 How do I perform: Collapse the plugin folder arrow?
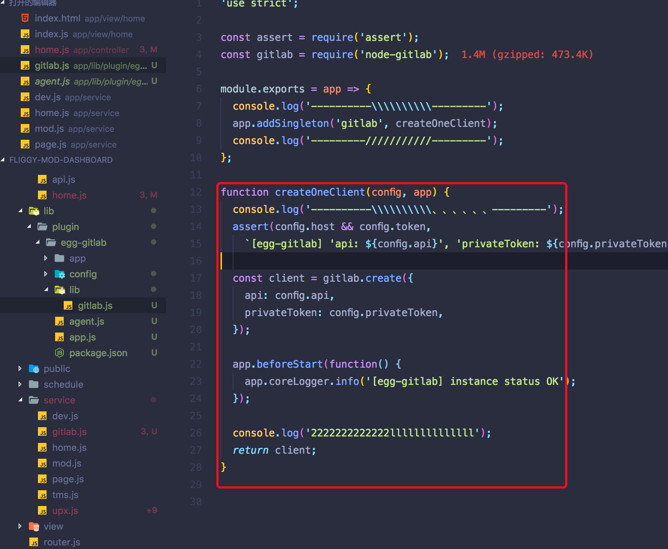[29, 226]
